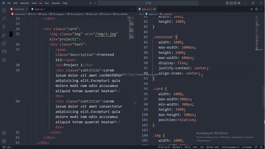Screen dimensions: 265x149
Task: Select style.css tab in right editor group
Action: pyautogui.click(x=146, y=9)
